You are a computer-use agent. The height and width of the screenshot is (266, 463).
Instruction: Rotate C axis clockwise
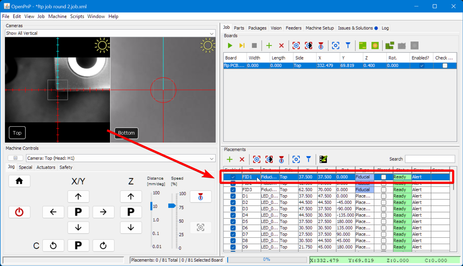click(103, 246)
